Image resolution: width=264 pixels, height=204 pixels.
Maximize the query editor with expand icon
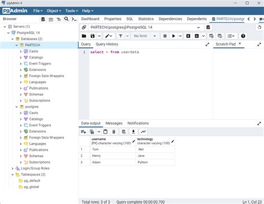[207, 44]
